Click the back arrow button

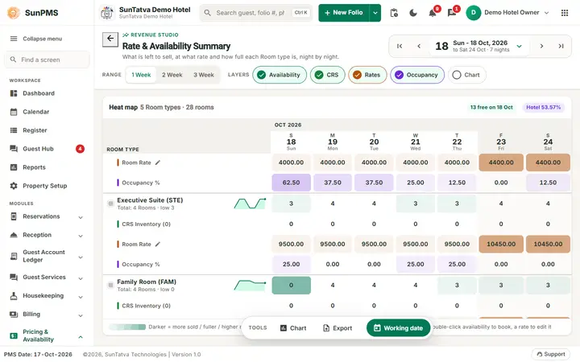[110, 39]
